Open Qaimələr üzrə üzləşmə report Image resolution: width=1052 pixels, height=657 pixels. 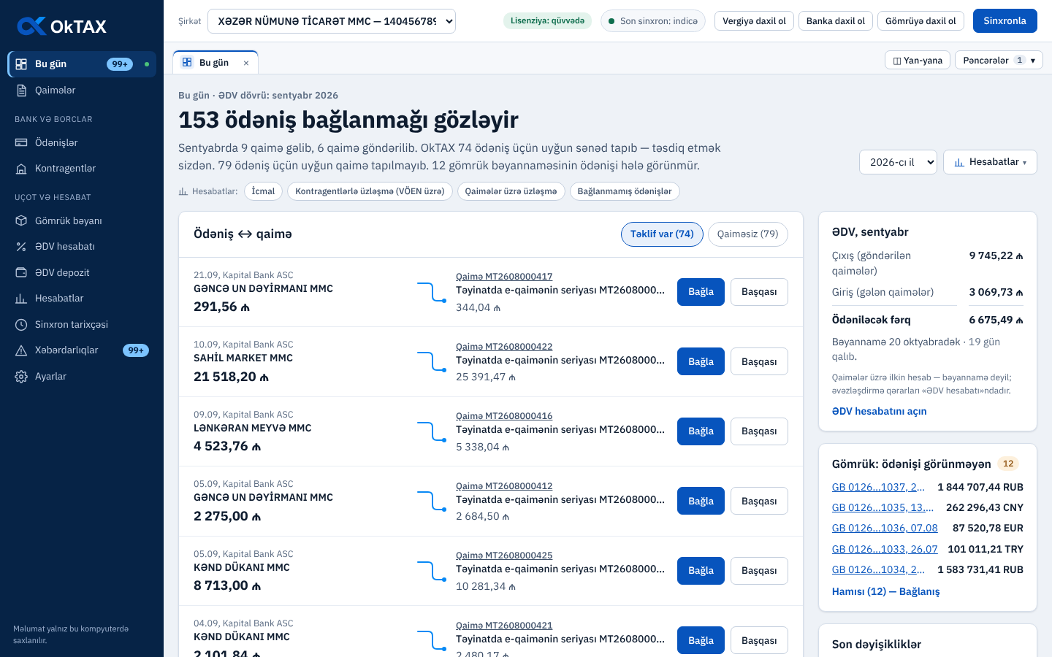click(511, 191)
